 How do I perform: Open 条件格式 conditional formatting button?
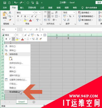pyautogui.click(x=85, y=13)
